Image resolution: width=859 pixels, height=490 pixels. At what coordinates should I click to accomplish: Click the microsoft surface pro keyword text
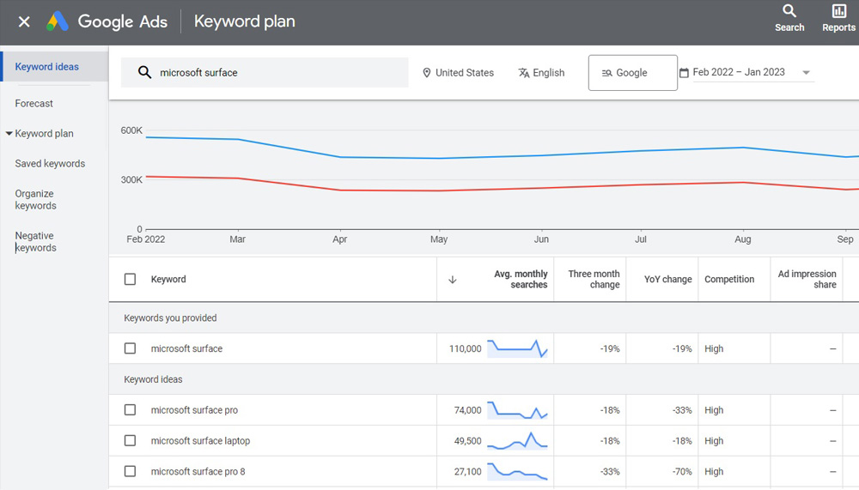194,410
